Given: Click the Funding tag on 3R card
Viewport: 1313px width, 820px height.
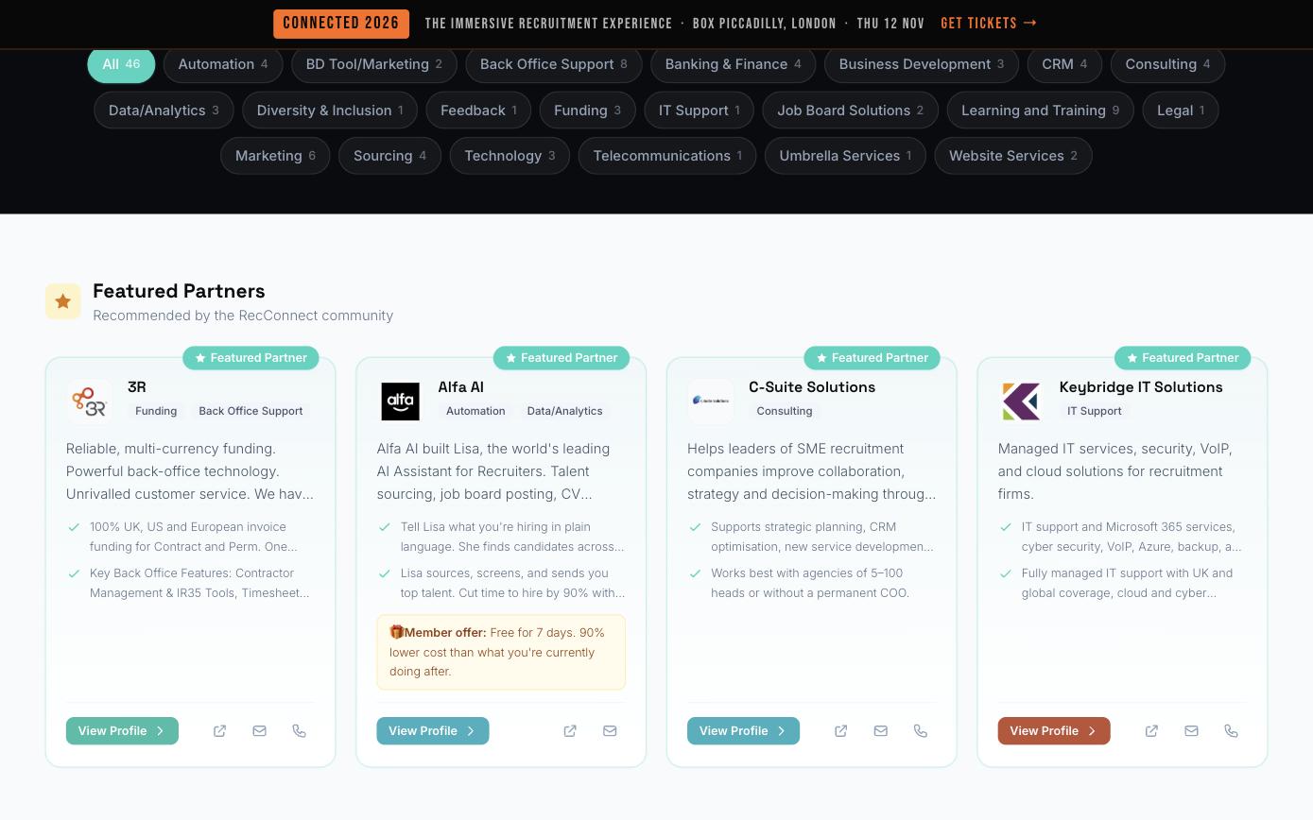Looking at the screenshot, I should coord(156,411).
